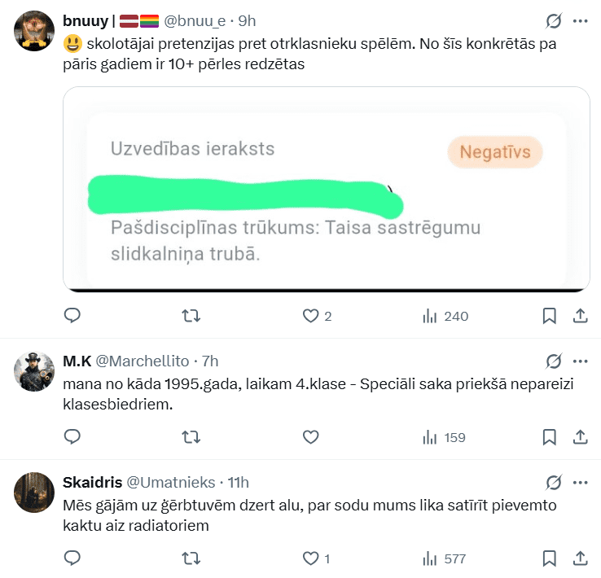View analytics showing 577 views
The width and height of the screenshot is (601, 578).
click(x=445, y=558)
